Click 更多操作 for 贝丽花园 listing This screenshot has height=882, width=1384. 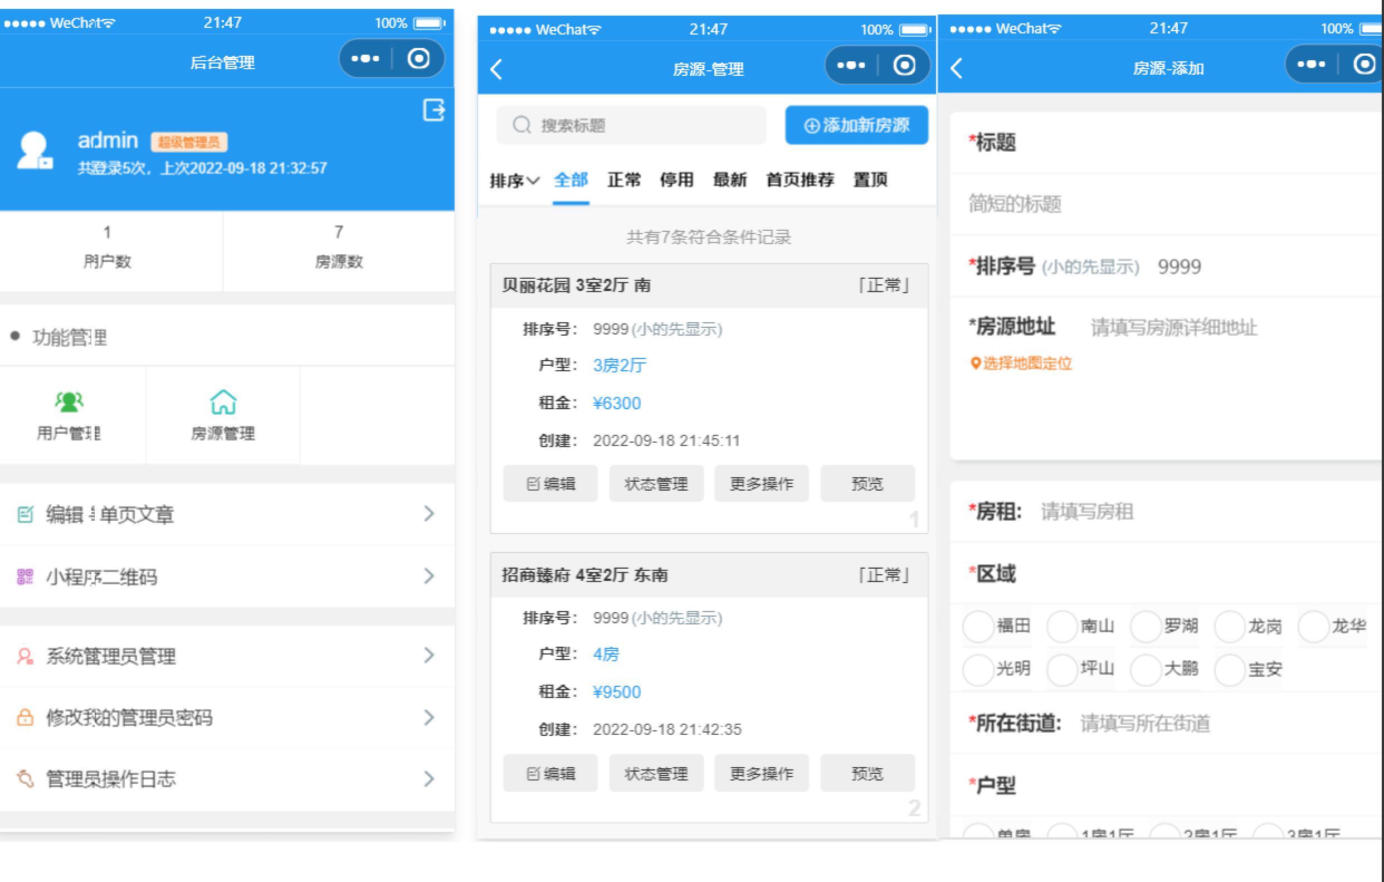[762, 483]
